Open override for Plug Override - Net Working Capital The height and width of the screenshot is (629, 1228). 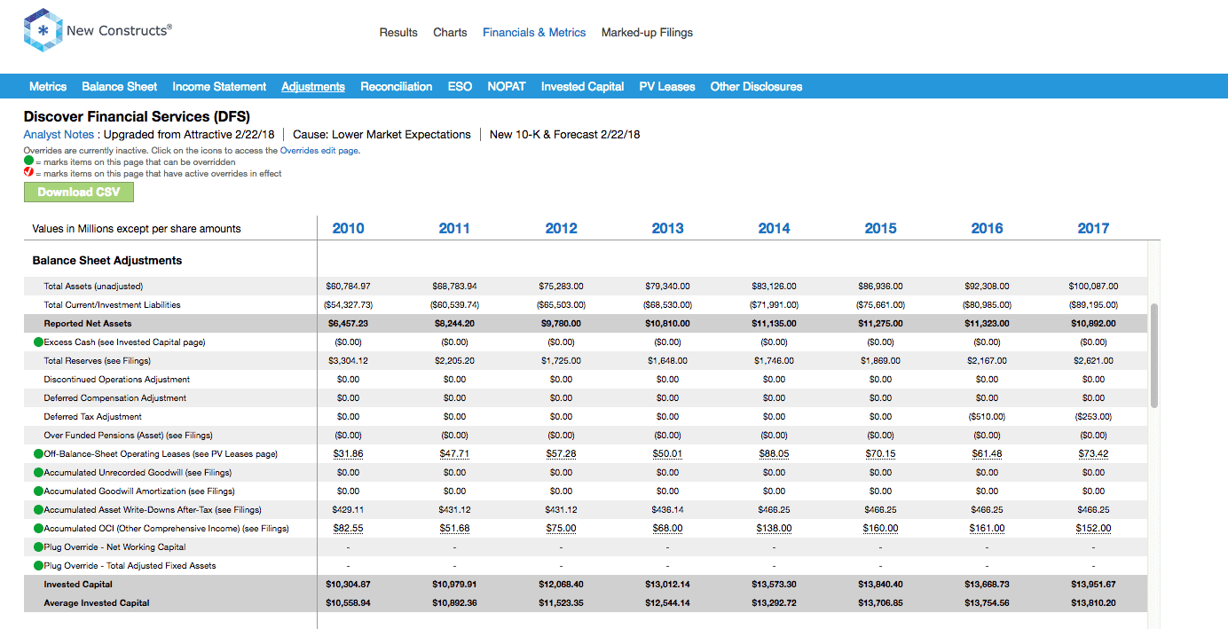tap(38, 546)
